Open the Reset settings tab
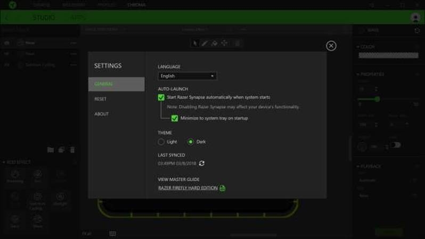 click(100, 99)
